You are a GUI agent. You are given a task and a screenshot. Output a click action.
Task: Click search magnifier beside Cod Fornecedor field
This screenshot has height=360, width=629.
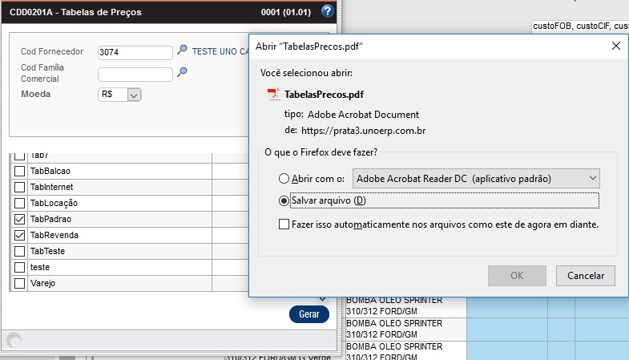point(183,51)
